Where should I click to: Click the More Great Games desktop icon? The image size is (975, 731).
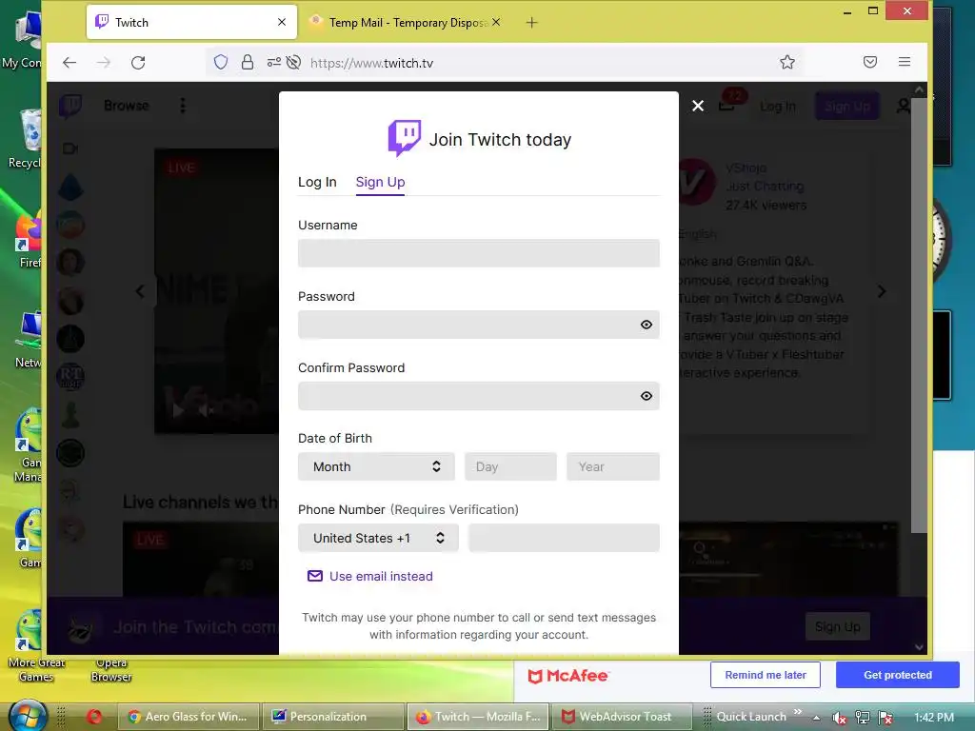point(36,646)
